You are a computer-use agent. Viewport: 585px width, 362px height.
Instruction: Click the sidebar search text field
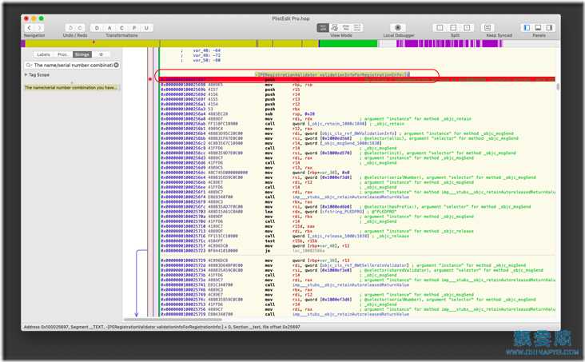pyautogui.click(x=74, y=65)
